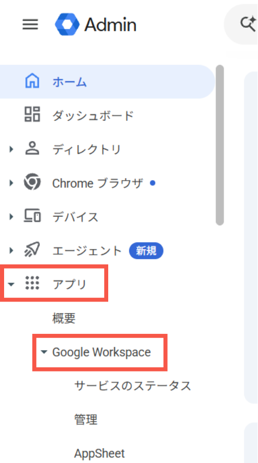Click the Google Workspace label
This screenshot has height=463, width=258.
pyautogui.click(x=102, y=352)
